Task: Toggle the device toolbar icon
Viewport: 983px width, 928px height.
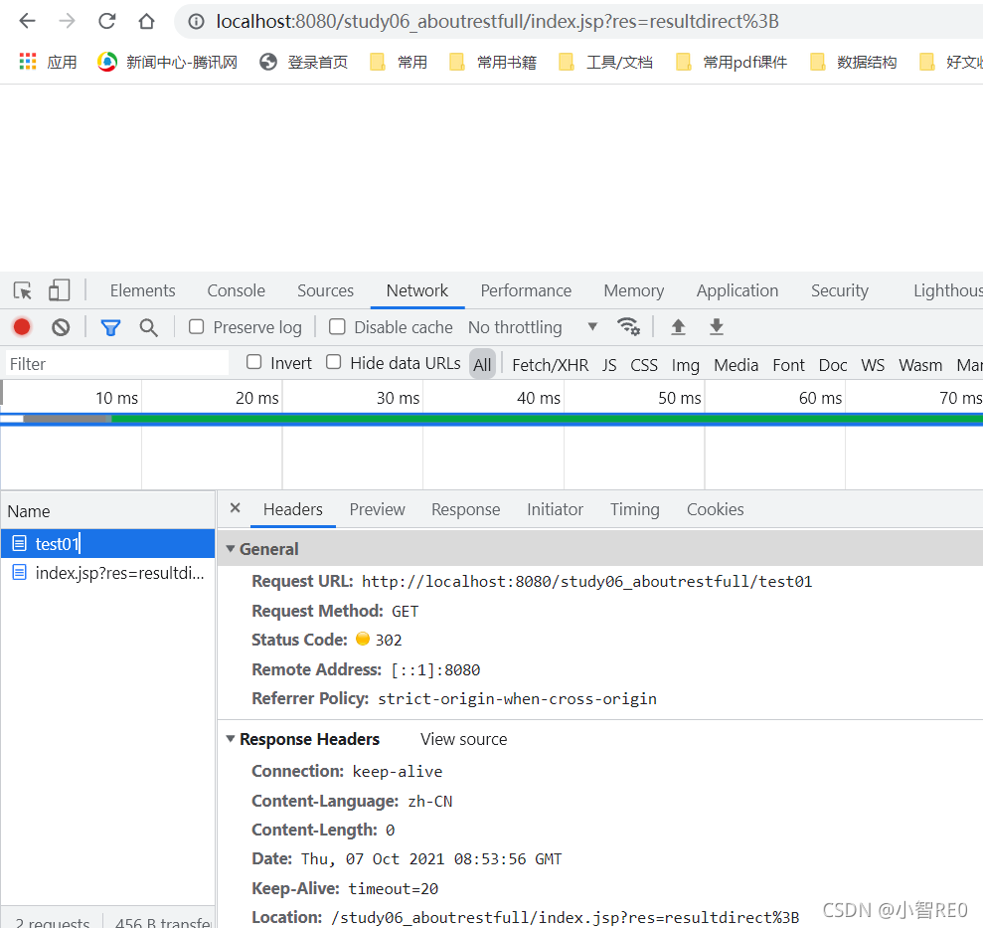Action: pyautogui.click(x=59, y=290)
